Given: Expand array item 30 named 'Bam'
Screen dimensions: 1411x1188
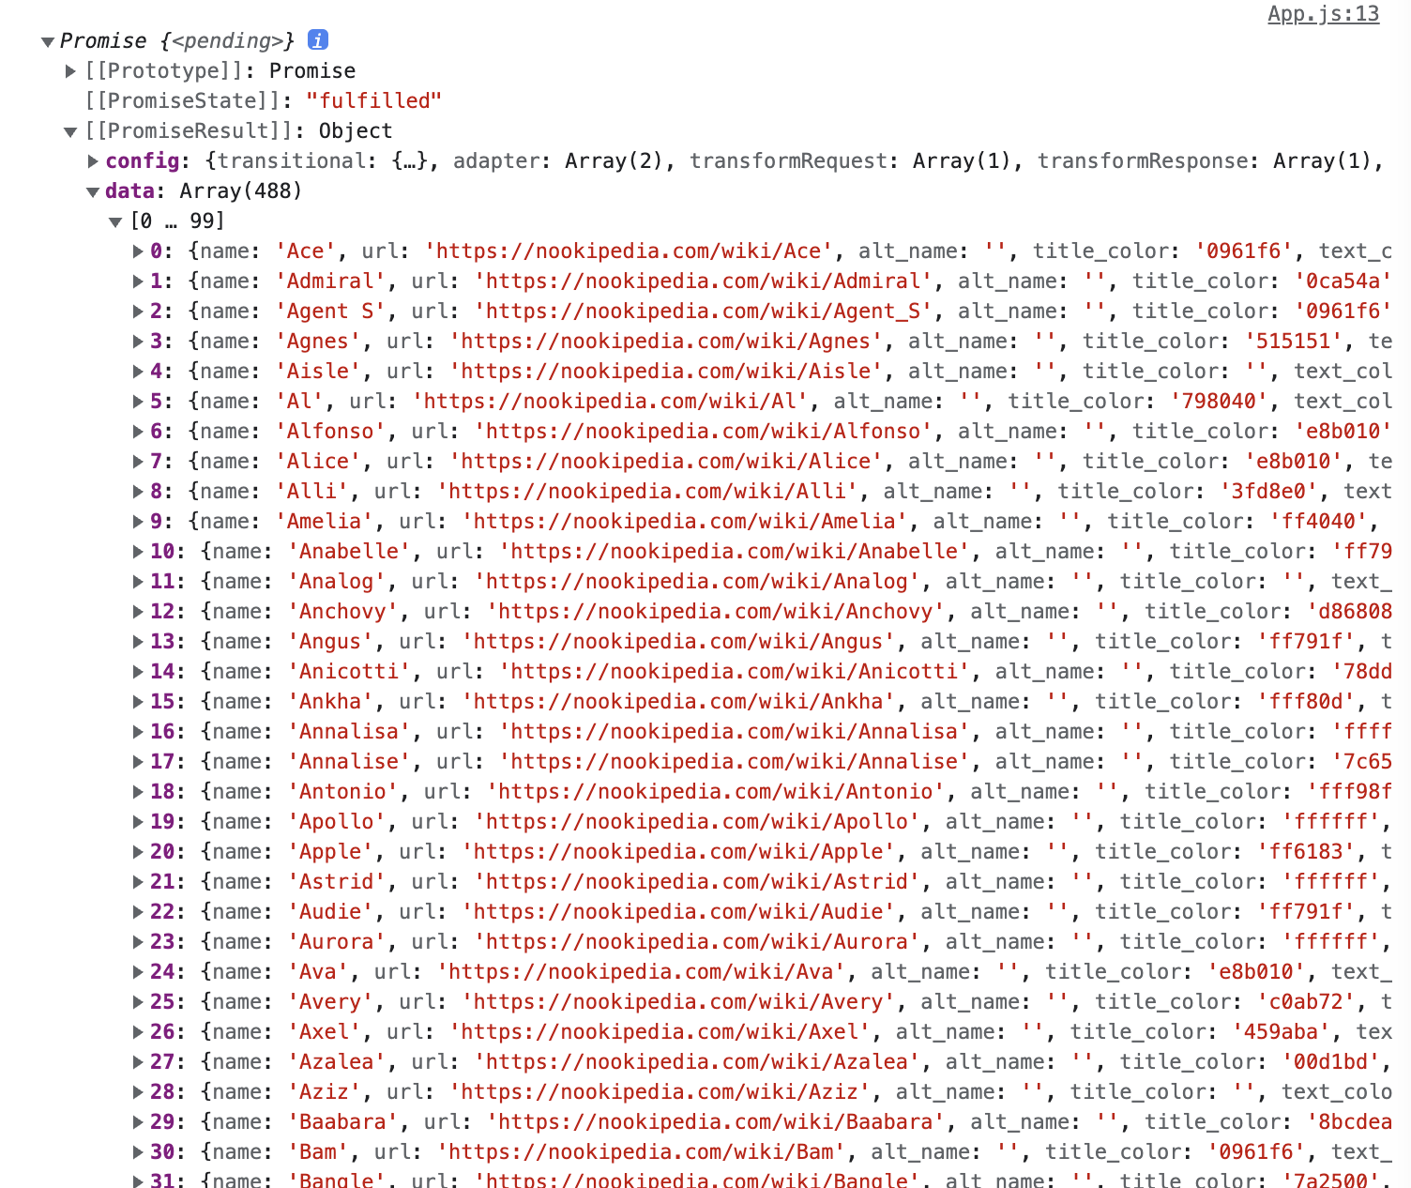Looking at the screenshot, I should [x=138, y=1152].
